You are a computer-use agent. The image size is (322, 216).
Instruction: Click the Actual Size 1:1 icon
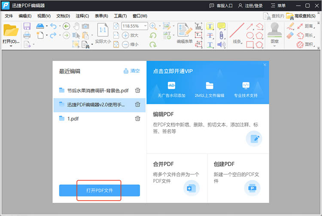[103, 30]
